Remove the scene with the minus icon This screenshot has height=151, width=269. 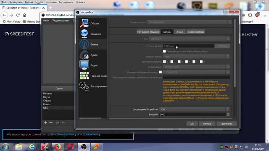(x=51, y=122)
